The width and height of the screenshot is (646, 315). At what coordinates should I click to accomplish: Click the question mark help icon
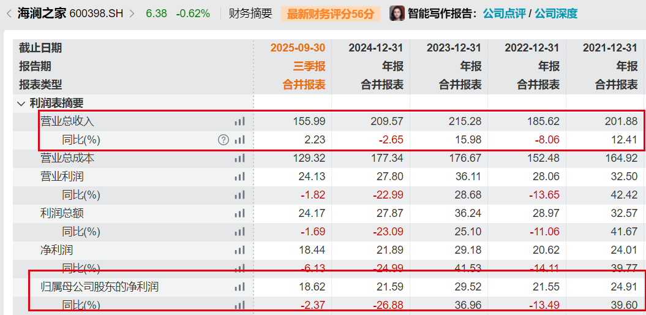pyautogui.click(x=223, y=140)
